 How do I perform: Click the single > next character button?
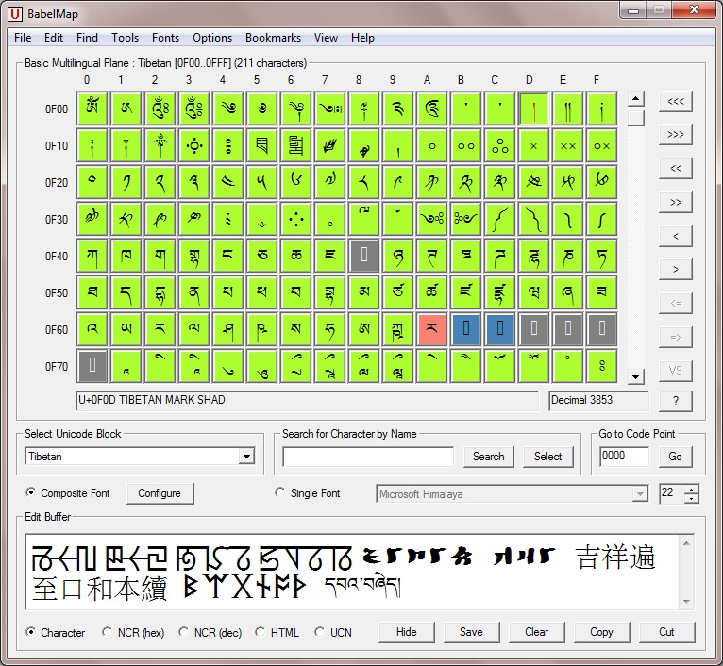(x=675, y=270)
